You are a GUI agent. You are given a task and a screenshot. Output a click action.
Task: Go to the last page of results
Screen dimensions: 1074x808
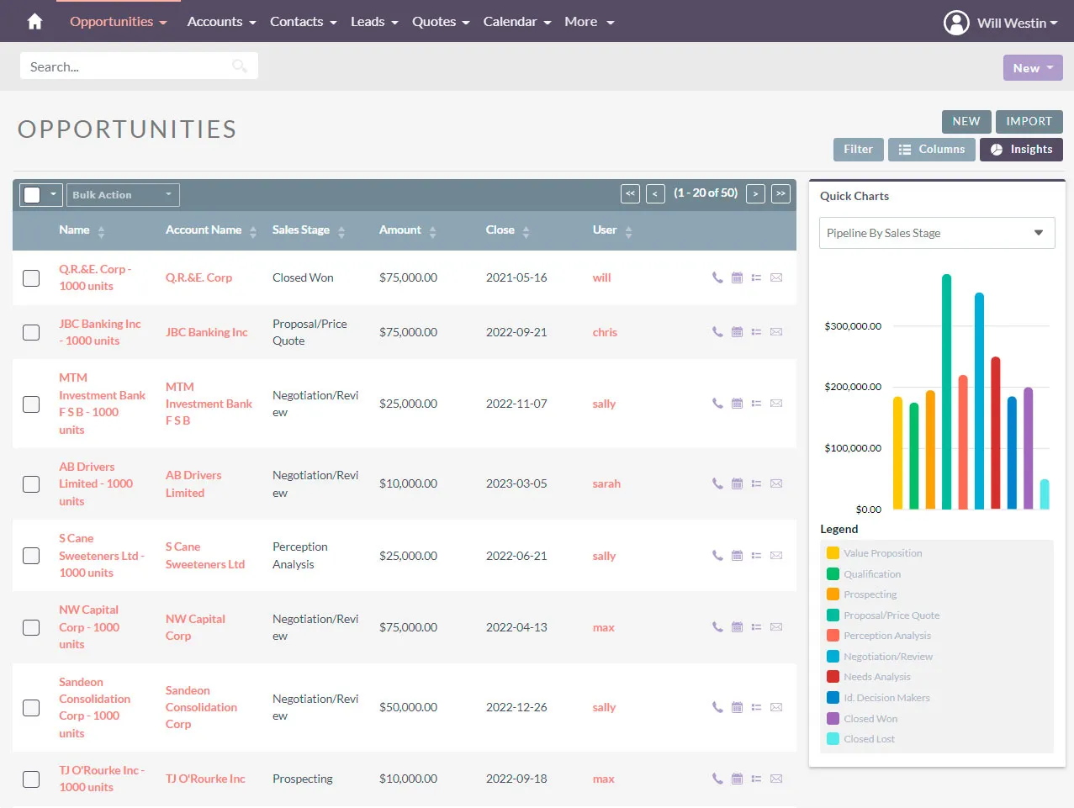780,194
